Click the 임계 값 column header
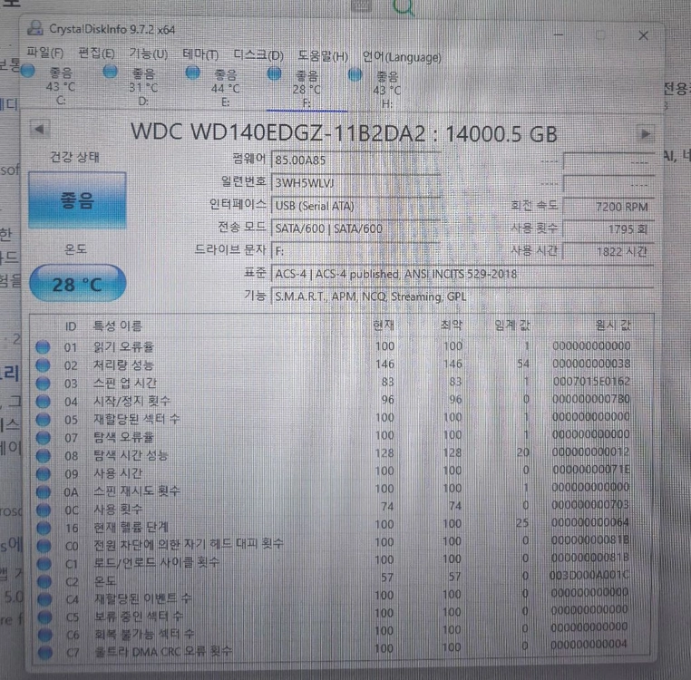Viewport: 691px width, 680px height. pyautogui.click(x=512, y=325)
